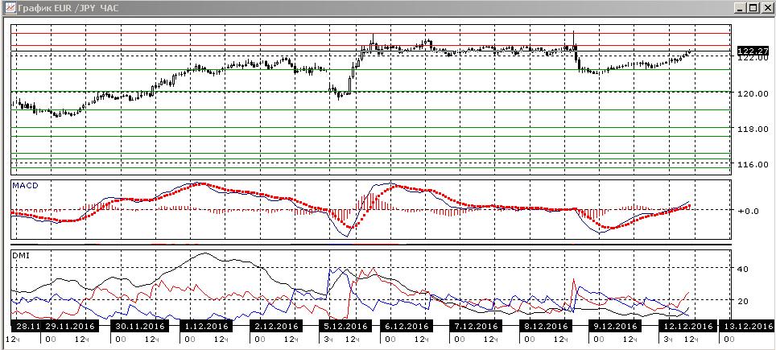Click the DMI axis value 40

[742, 269]
